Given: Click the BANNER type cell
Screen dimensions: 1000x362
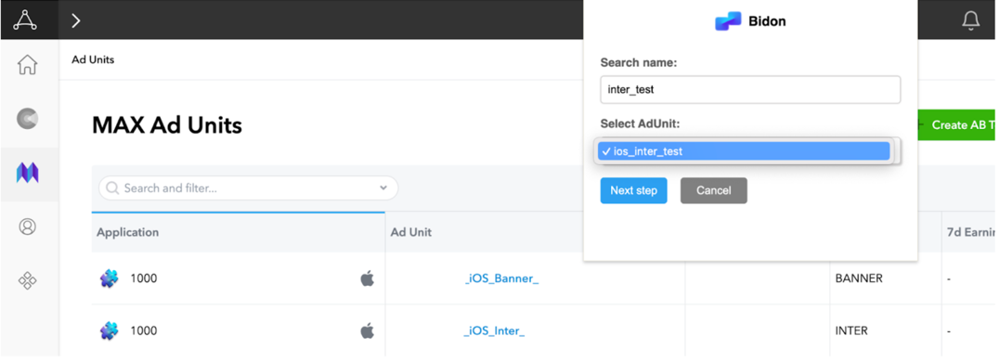Looking at the screenshot, I should (859, 278).
